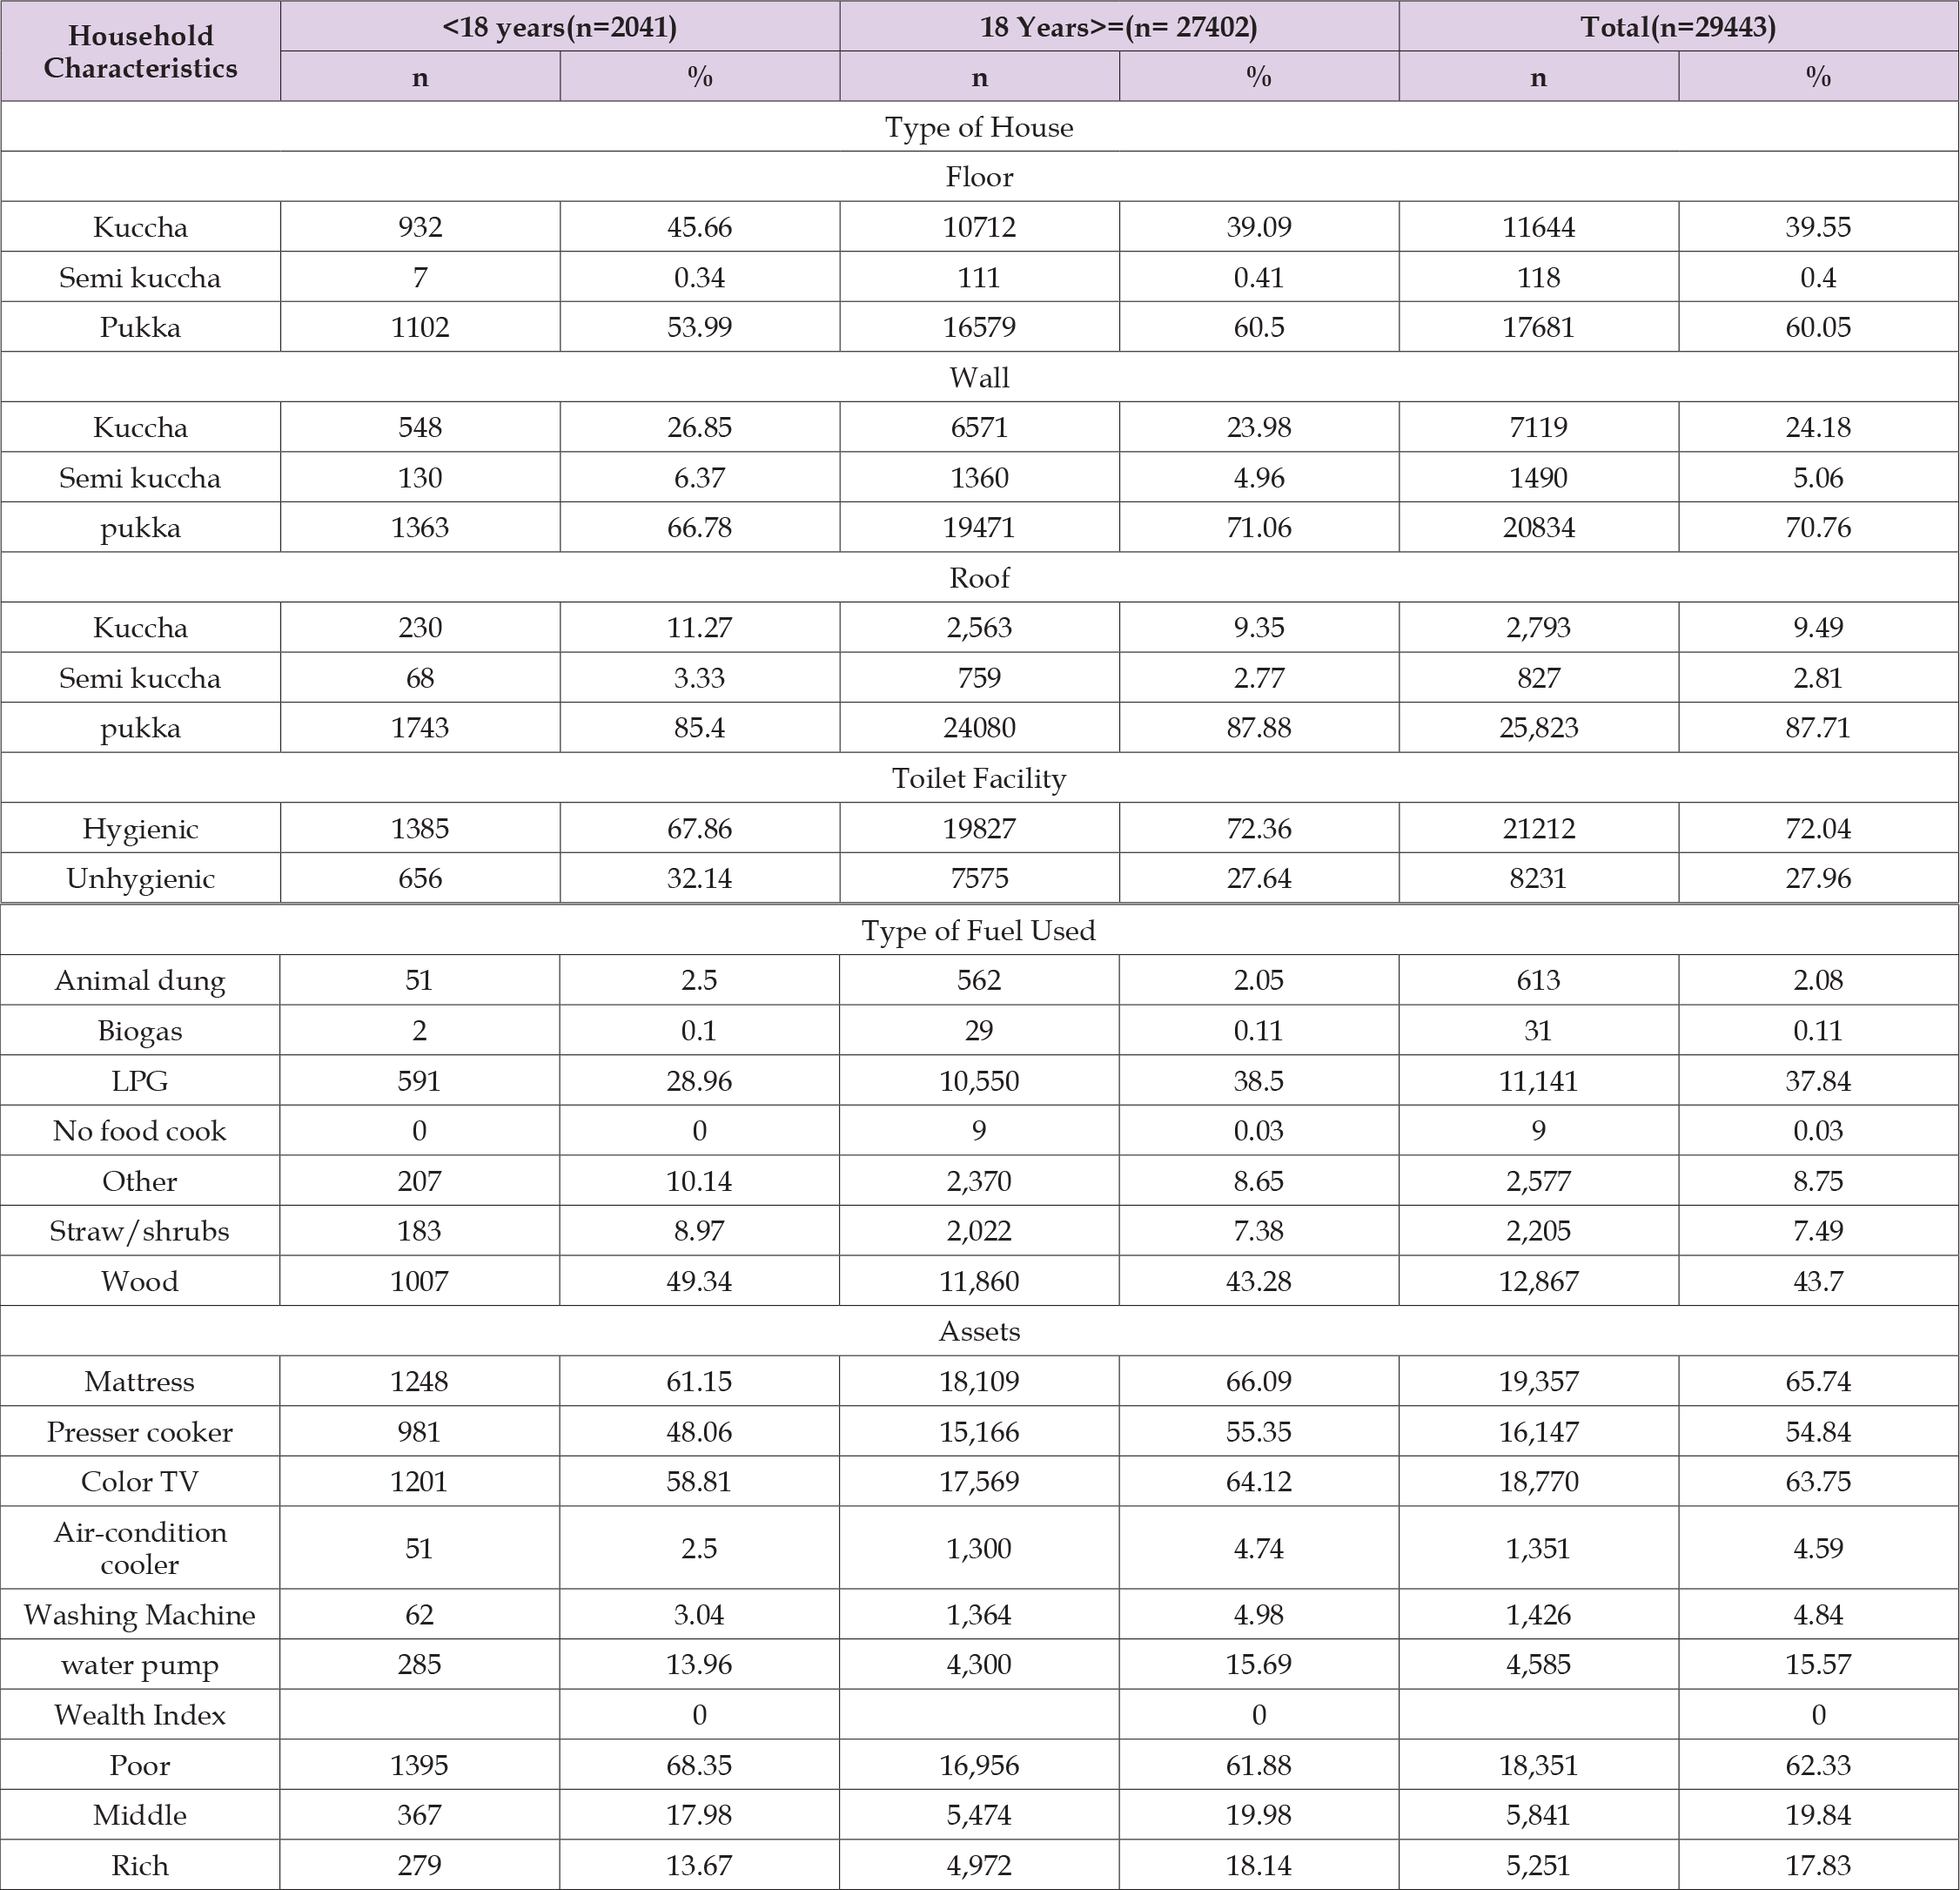1960x1890 pixels.
Task: Click the percentage cell "49.34"
Action: (x=699, y=1281)
